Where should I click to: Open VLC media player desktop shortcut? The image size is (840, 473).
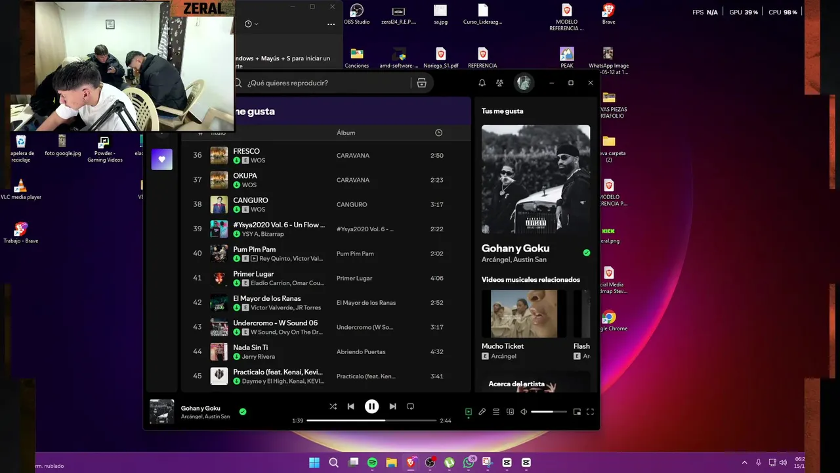click(x=21, y=189)
